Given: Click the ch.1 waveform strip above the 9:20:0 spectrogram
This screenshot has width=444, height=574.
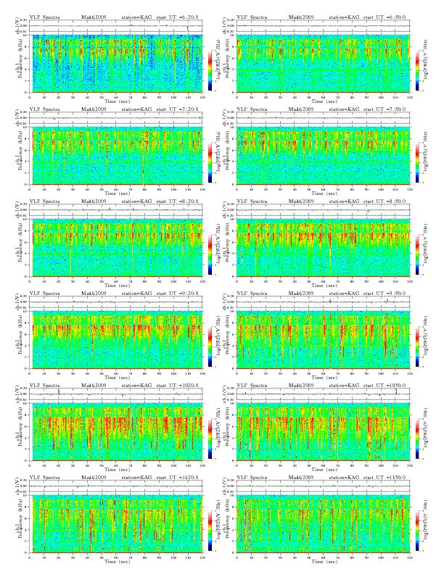Looking at the screenshot, I should pos(116,302).
